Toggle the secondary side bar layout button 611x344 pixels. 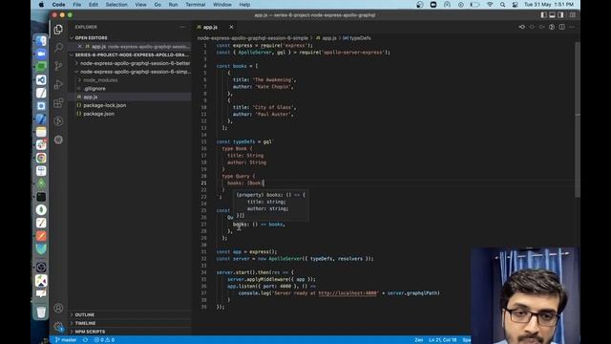[x=560, y=15]
